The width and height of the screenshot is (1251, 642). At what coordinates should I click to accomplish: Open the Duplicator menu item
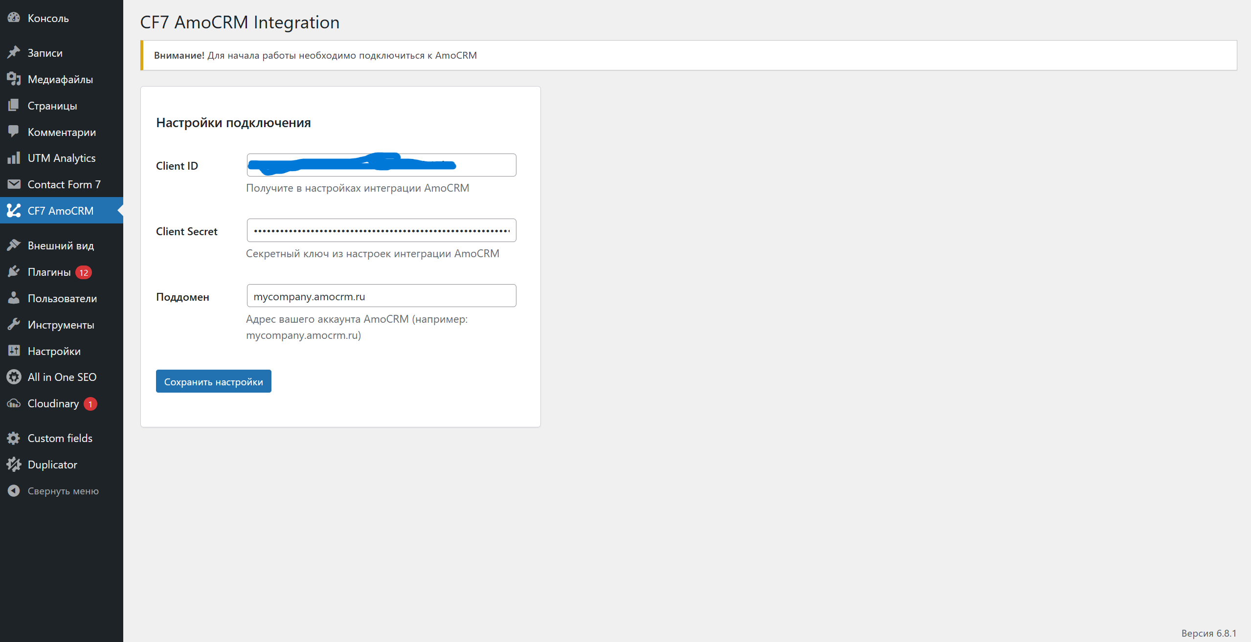62,465
